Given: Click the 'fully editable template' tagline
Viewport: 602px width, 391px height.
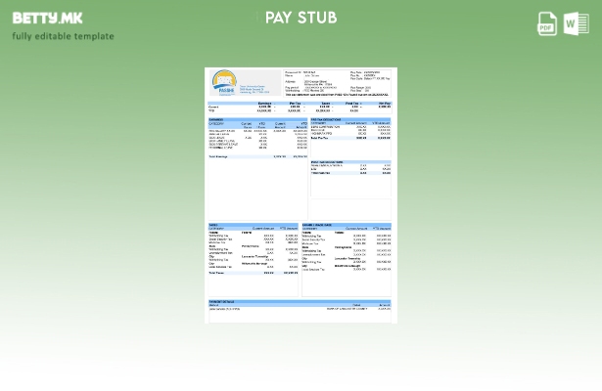Looking at the screenshot, I should pos(63,37).
